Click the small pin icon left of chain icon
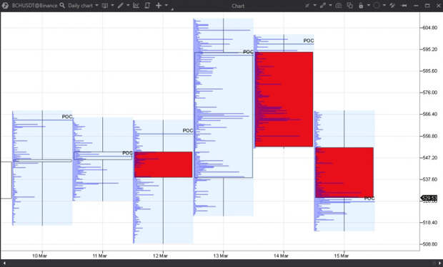Viewport: 443px width, 267px height. [307, 6]
